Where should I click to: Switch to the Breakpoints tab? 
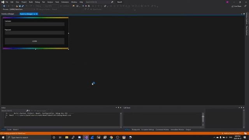point(136,129)
